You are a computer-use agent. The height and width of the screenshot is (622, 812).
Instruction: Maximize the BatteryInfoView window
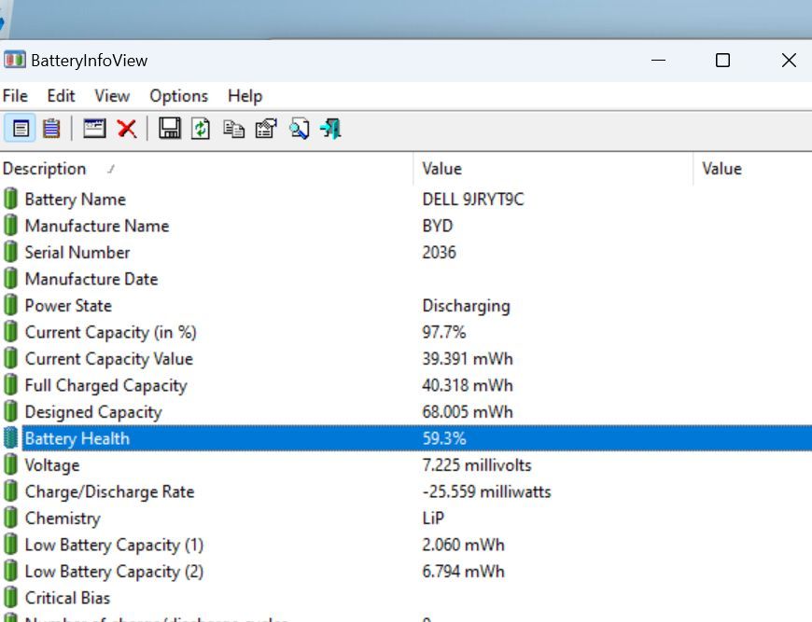click(x=722, y=61)
